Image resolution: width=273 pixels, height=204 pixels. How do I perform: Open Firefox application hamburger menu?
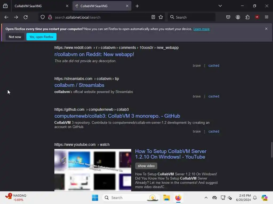click(x=267, y=17)
